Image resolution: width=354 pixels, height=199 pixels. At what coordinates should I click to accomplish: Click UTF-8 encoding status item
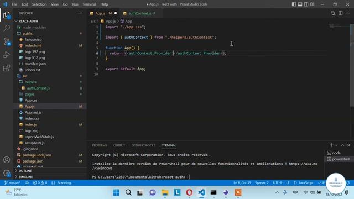(278, 183)
